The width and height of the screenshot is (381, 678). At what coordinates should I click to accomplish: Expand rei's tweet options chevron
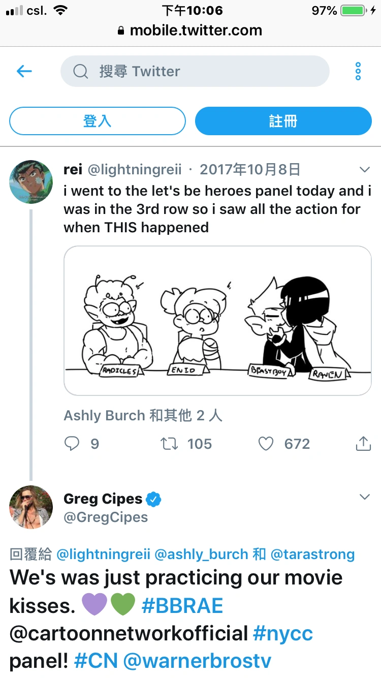point(365,169)
